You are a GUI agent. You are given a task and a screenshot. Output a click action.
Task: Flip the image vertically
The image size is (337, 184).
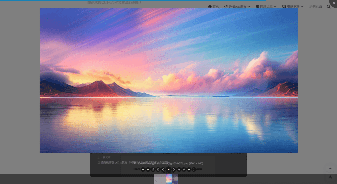[x=194, y=169]
